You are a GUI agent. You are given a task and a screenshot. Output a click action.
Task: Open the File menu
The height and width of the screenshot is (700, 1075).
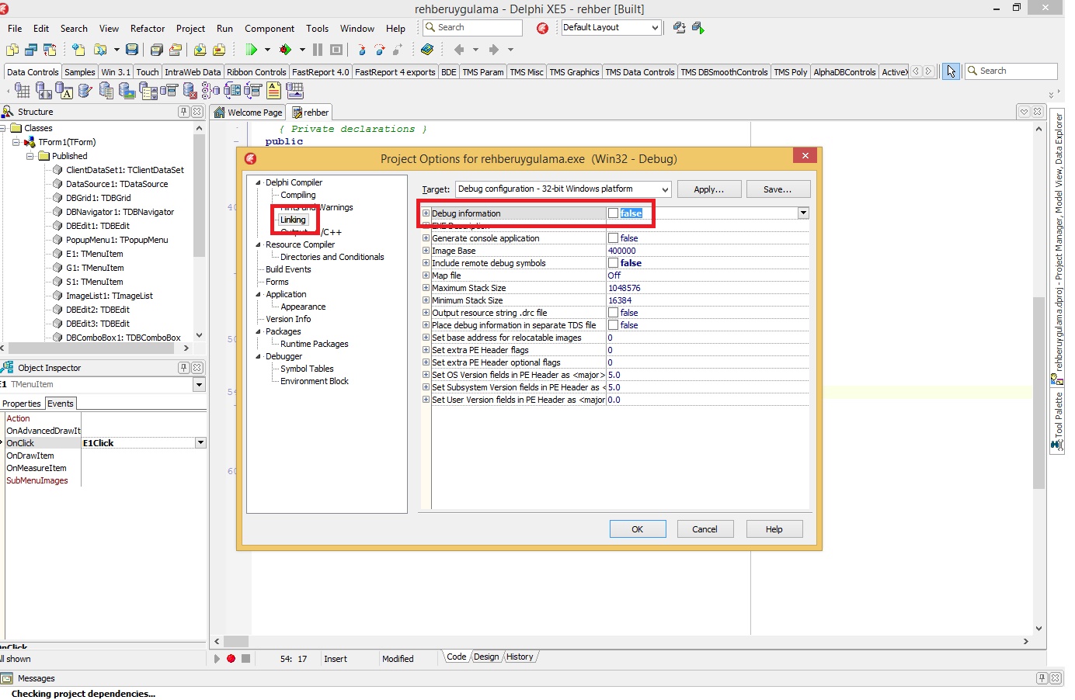point(15,29)
